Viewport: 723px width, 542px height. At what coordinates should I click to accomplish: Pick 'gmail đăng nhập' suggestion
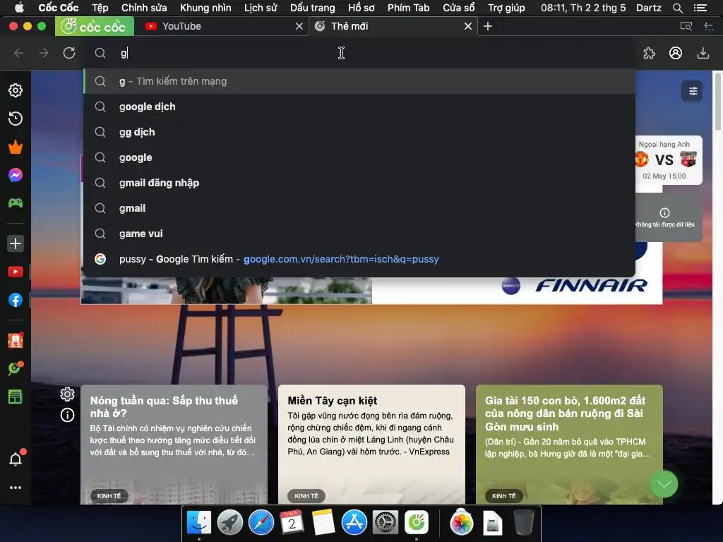click(x=359, y=183)
